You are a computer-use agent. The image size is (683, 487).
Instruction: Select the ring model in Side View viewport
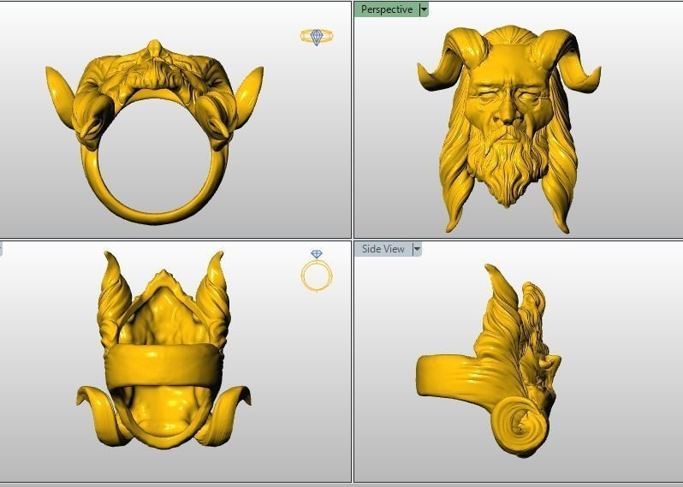click(x=489, y=360)
